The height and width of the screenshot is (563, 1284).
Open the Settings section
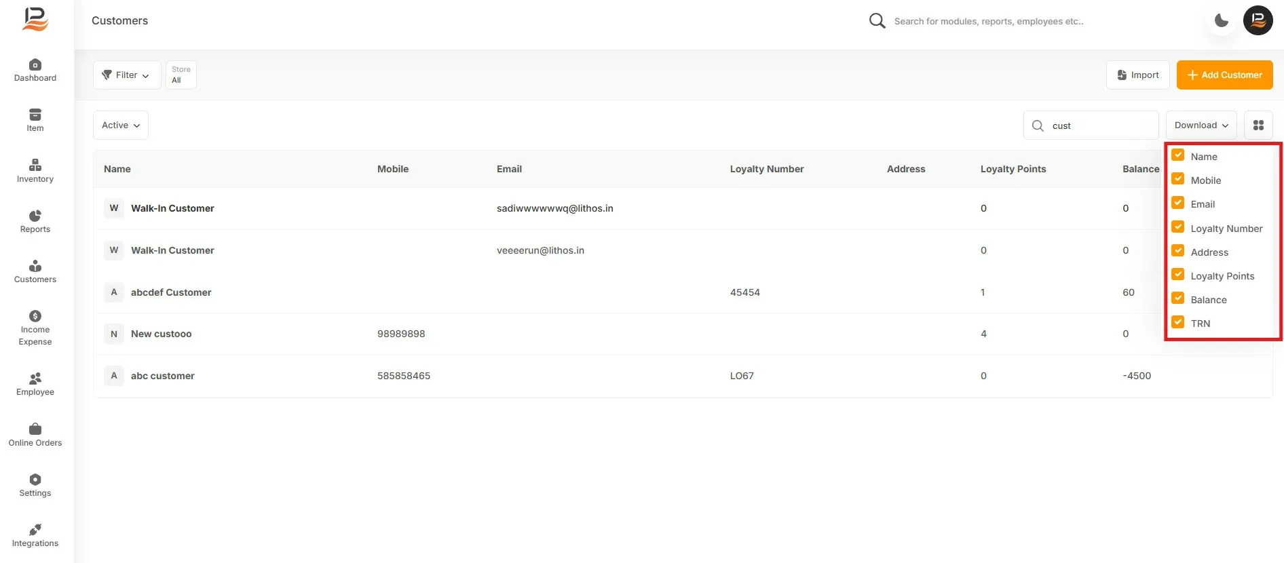35,485
